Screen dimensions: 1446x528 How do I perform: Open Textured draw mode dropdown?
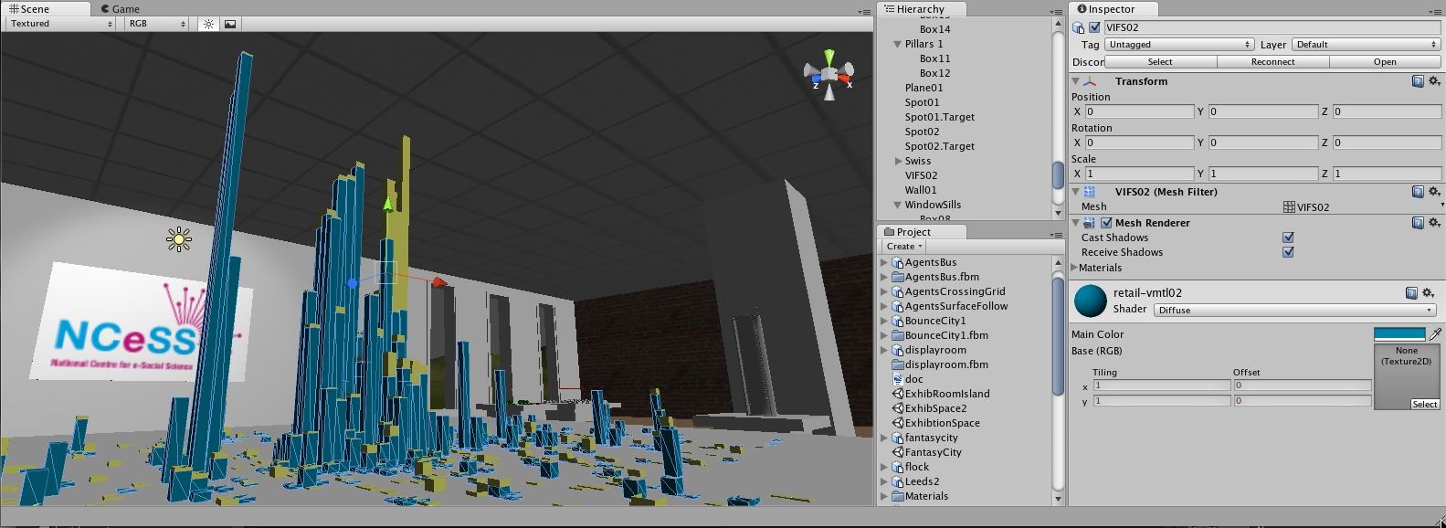coord(60,24)
